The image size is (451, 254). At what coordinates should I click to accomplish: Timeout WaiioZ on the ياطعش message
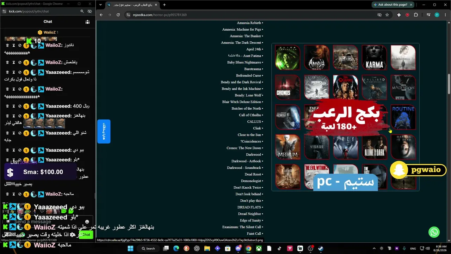point(14,62)
